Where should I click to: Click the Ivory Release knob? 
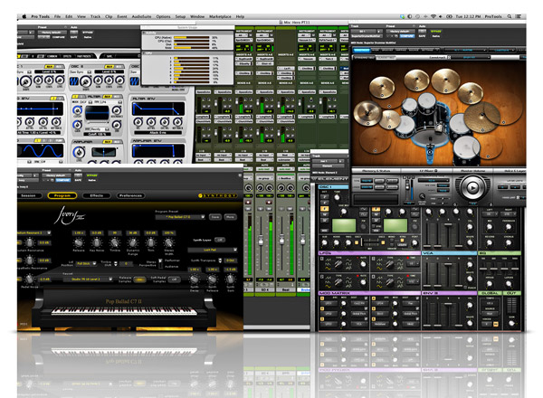pos(79,242)
